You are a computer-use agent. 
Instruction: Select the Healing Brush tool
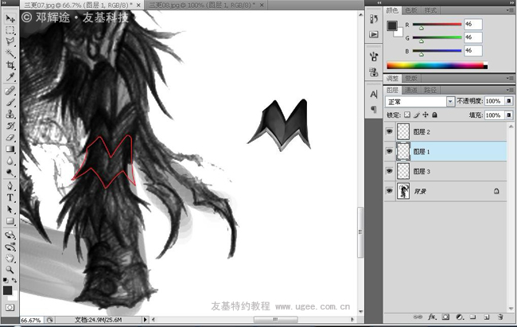tap(10, 91)
